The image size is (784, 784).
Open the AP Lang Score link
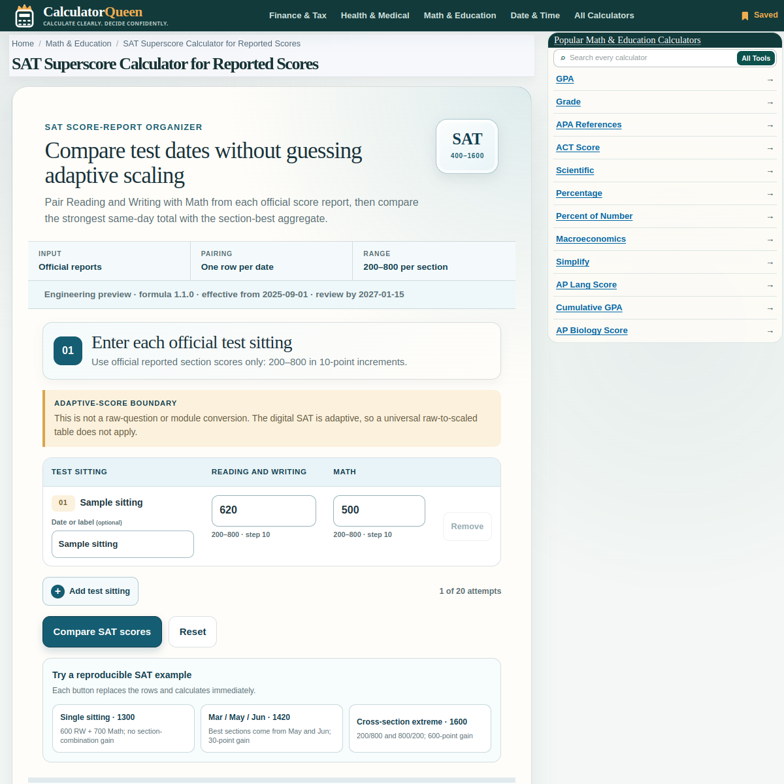point(586,285)
